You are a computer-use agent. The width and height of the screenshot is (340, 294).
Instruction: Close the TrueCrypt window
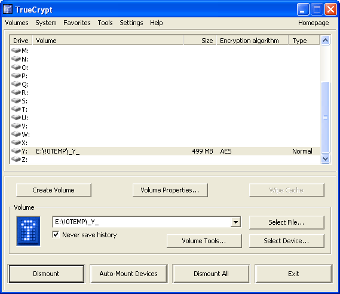tap(330, 10)
